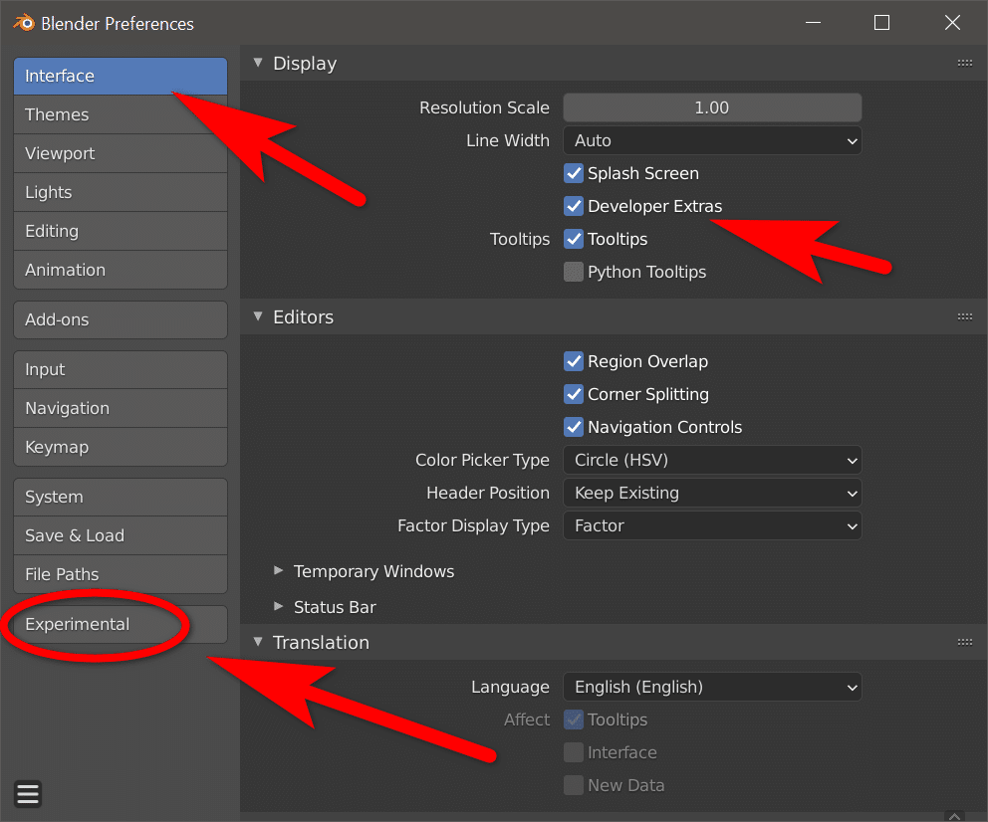
Task: Open the Navigation preferences section
Action: click(121, 408)
